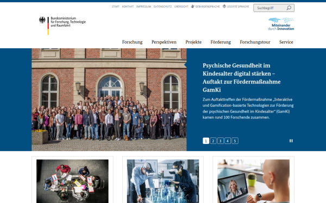Open the Förderung menu
The height and width of the screenshot is (203, 326).
click(221, 42)
